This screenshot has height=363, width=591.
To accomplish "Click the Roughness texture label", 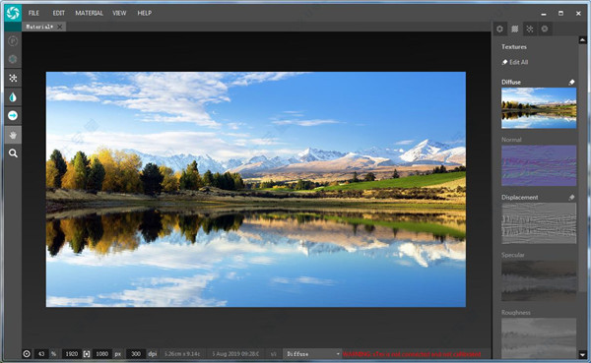I will coord(515,313).
